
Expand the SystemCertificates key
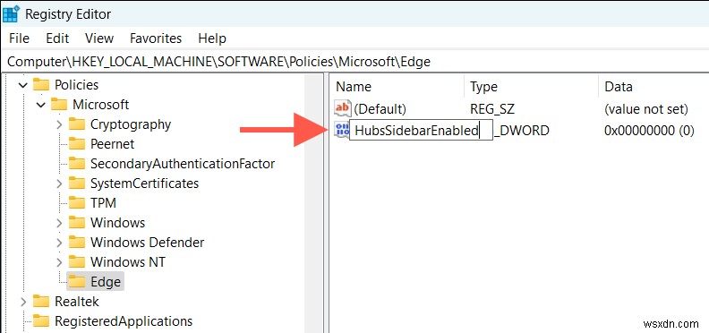(x=59, y=184)
